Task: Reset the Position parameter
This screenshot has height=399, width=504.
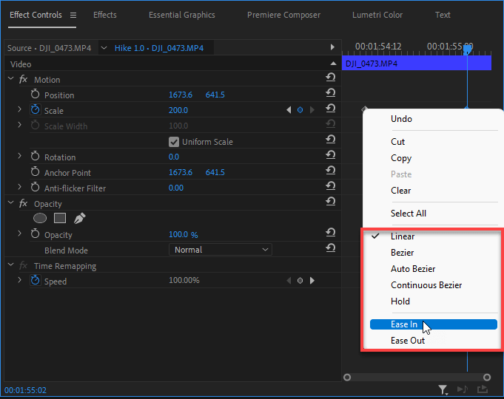Action: pos(330,93)
